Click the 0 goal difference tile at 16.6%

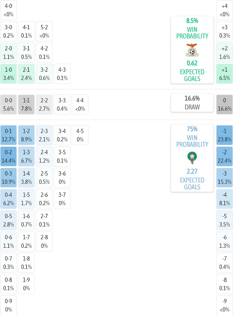[225, 104]
